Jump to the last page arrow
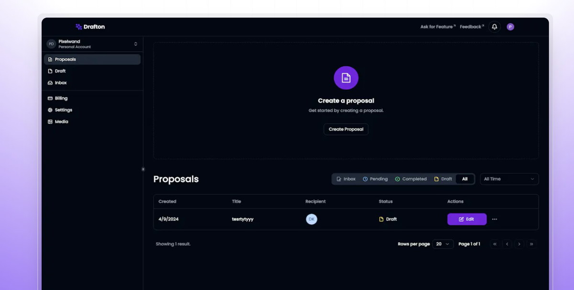The width and height of the screenshot is (574, 290). (531, 244)
